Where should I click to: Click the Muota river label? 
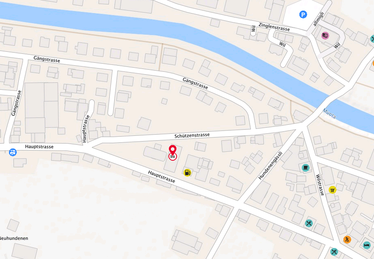(x=330, y=113)
